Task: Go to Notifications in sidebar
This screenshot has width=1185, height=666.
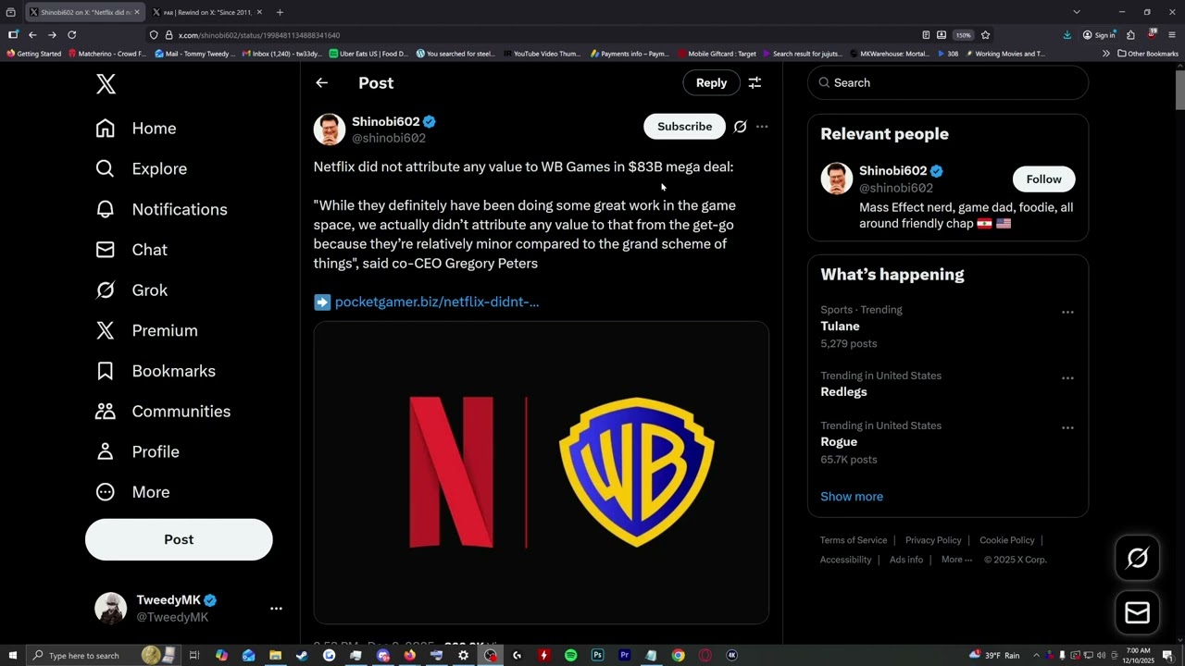Action: click(162, 209)
